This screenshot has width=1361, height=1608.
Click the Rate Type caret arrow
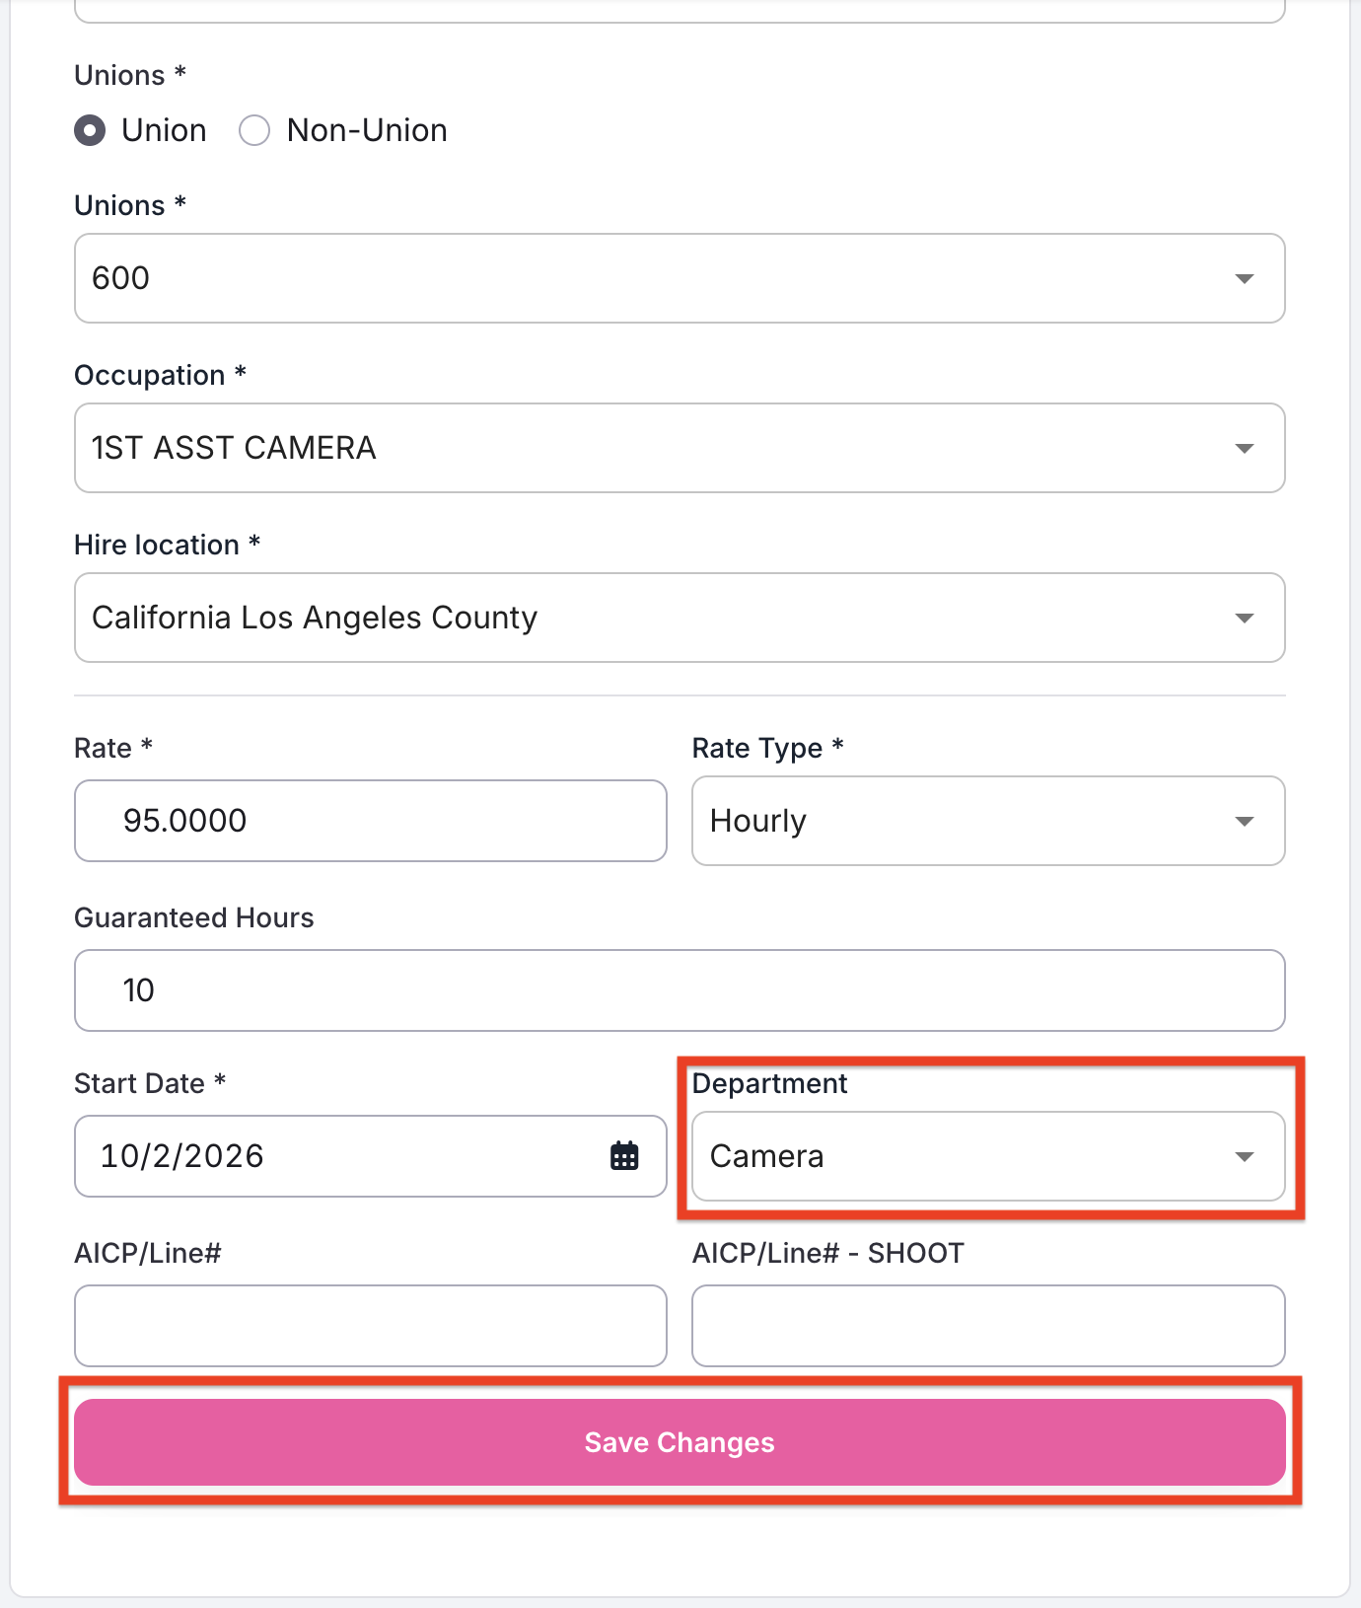pyautogui.click(x=1245, y=822)
